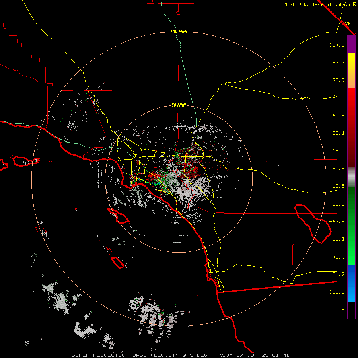Click the 92.3 velocity scale value

(x=339, y=62)
